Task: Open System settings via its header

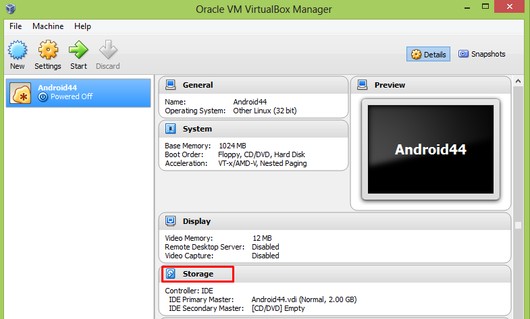Action: 197,129
